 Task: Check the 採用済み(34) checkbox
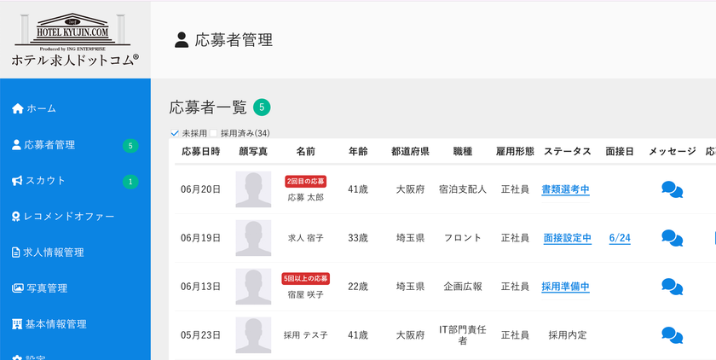[x=213, y=133]
